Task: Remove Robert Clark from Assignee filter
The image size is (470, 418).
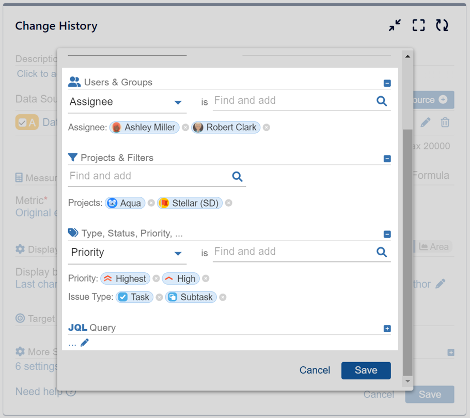Action: pyautogui.click(x=267, y=128)
